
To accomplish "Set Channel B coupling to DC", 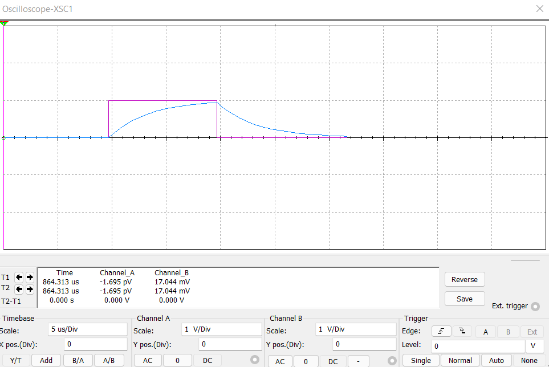I will click(333, 361).
